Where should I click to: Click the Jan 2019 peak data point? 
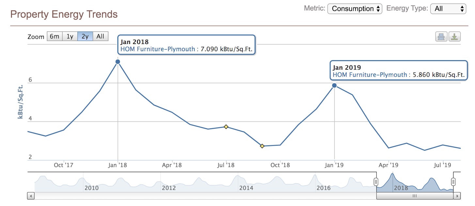coord(334,85)
